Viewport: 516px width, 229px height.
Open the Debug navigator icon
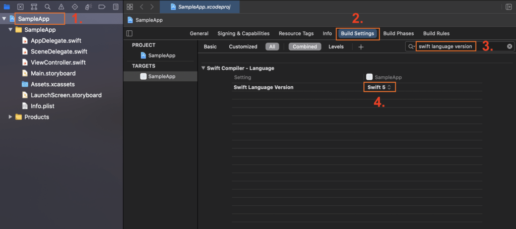(x=88, y=7)
